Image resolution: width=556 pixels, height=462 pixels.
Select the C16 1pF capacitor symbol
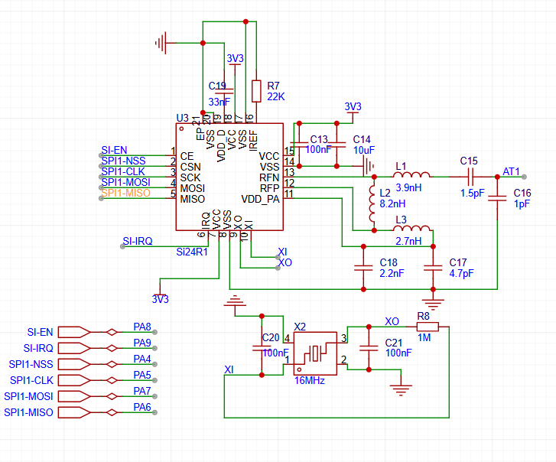(498, 198)
